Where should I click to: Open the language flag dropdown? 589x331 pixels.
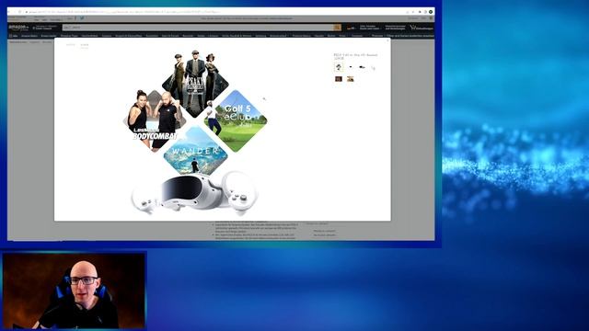point(351,28)
